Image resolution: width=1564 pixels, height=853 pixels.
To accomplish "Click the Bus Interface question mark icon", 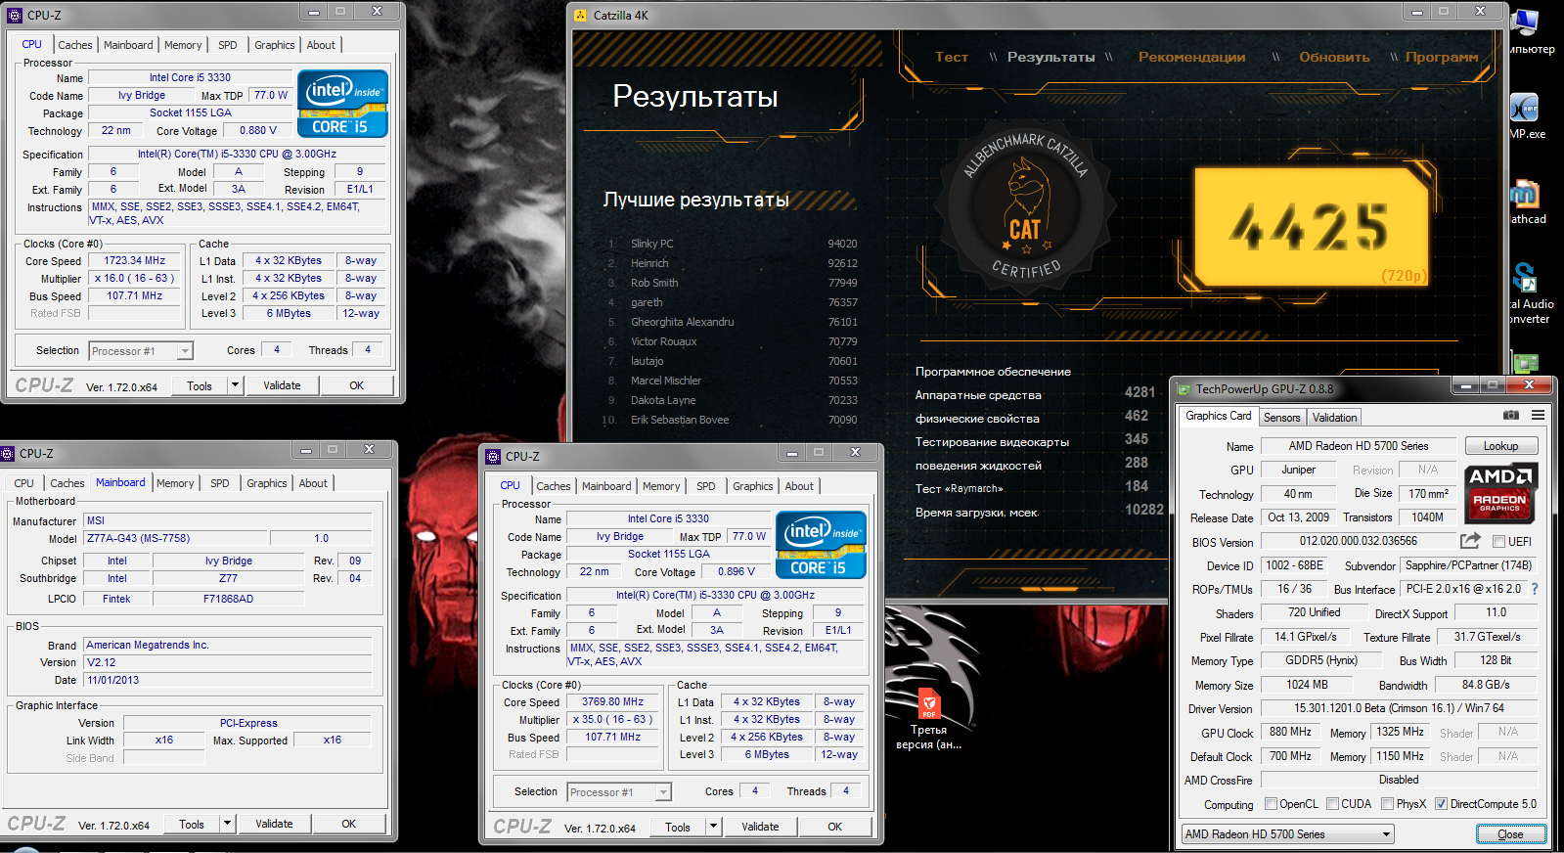I will tap(1535, 589).
